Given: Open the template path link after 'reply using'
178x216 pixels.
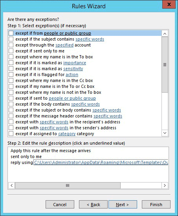Looking at the screenshot, I should (x=101, y=162).
